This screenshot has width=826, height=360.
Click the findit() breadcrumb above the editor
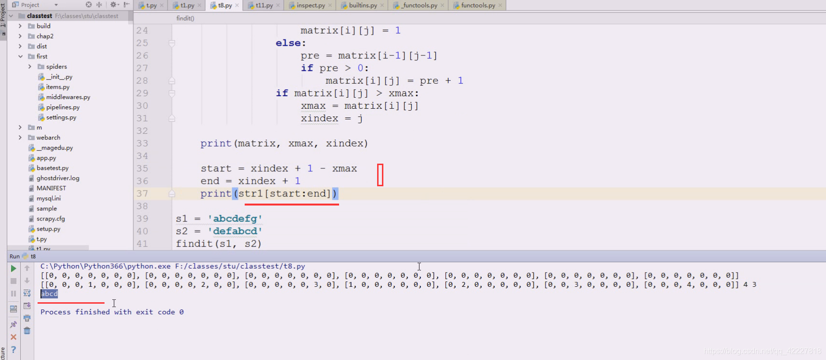185,18
